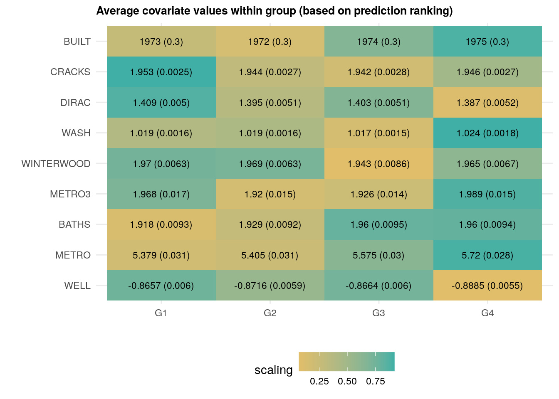Click the G1 x-axis label

(161, 313)
